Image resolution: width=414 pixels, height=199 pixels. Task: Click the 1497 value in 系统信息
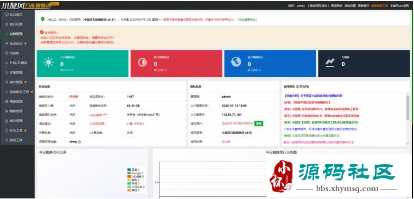point(130,97)
